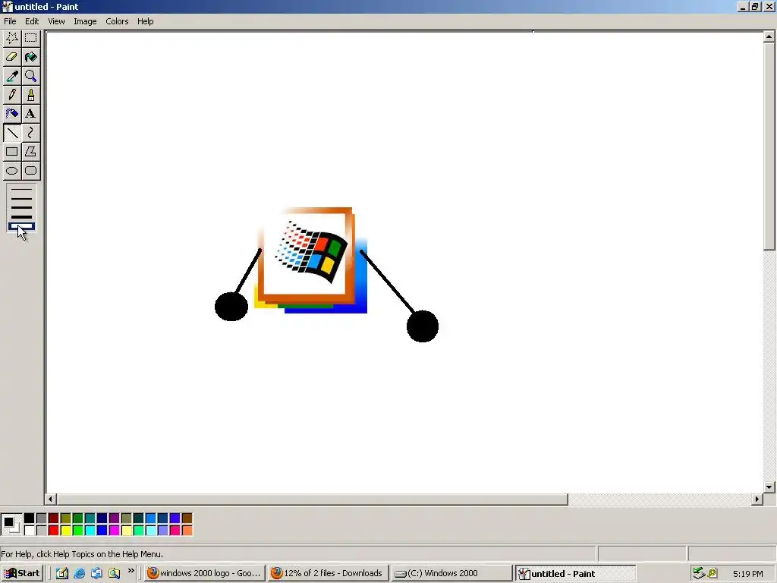777x583 pixels.
Task: Open the Colors menu
Action: click(x=117, y=21)
